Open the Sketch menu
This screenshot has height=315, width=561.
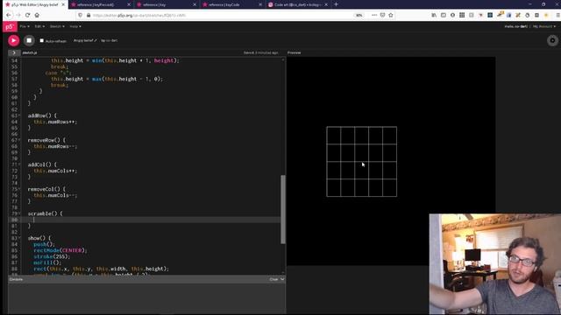coord(57,26)
